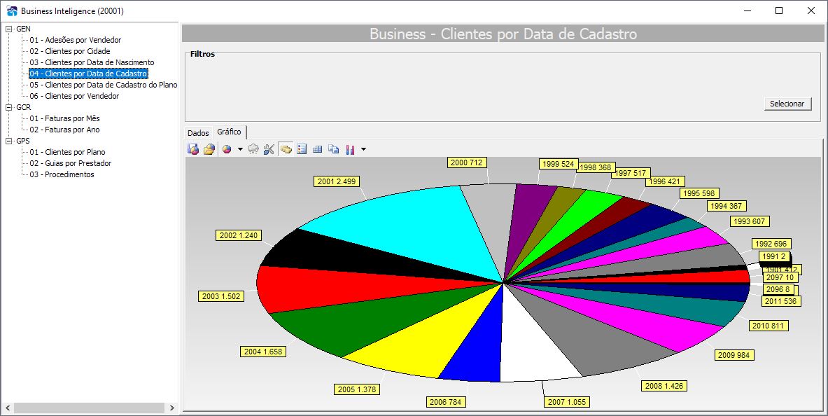Collapse the GCR tree node
Screen dimensions: 828x416
pyautogui.click(x=8, y=107)
